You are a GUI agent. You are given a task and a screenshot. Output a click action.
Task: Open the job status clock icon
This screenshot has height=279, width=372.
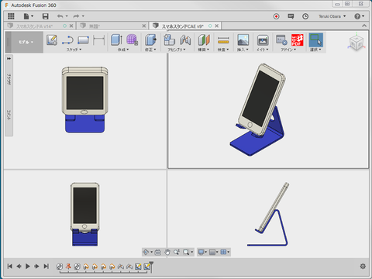(x=305, y=16)
